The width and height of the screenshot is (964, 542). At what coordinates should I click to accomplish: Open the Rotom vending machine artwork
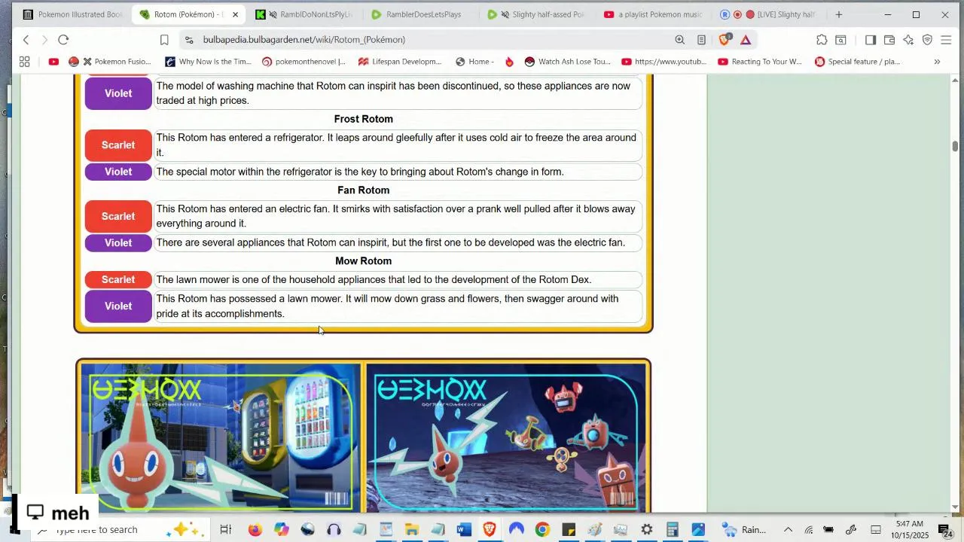click(x=220, y=438)
